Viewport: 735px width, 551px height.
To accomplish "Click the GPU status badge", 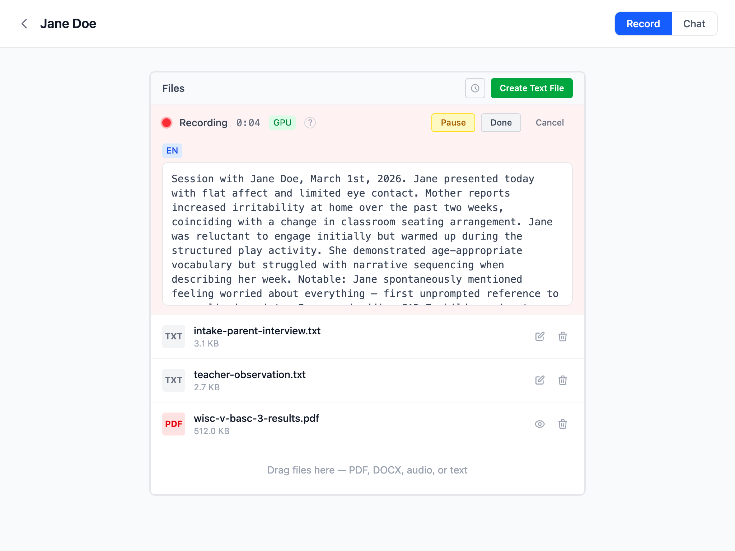I will click(282, 123).
